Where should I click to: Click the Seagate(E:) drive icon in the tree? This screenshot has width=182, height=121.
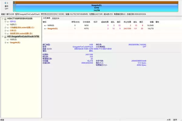coord(8,43)
